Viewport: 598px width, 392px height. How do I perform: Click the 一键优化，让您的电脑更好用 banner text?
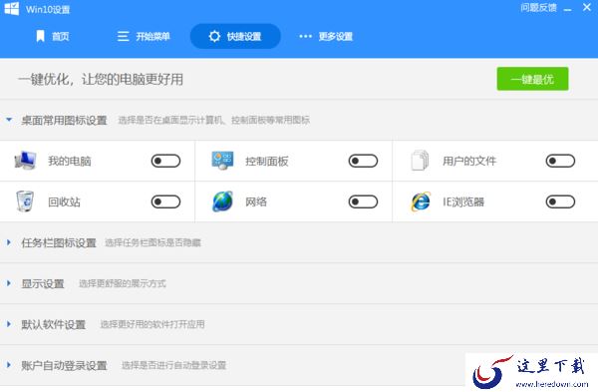point(101,80)
